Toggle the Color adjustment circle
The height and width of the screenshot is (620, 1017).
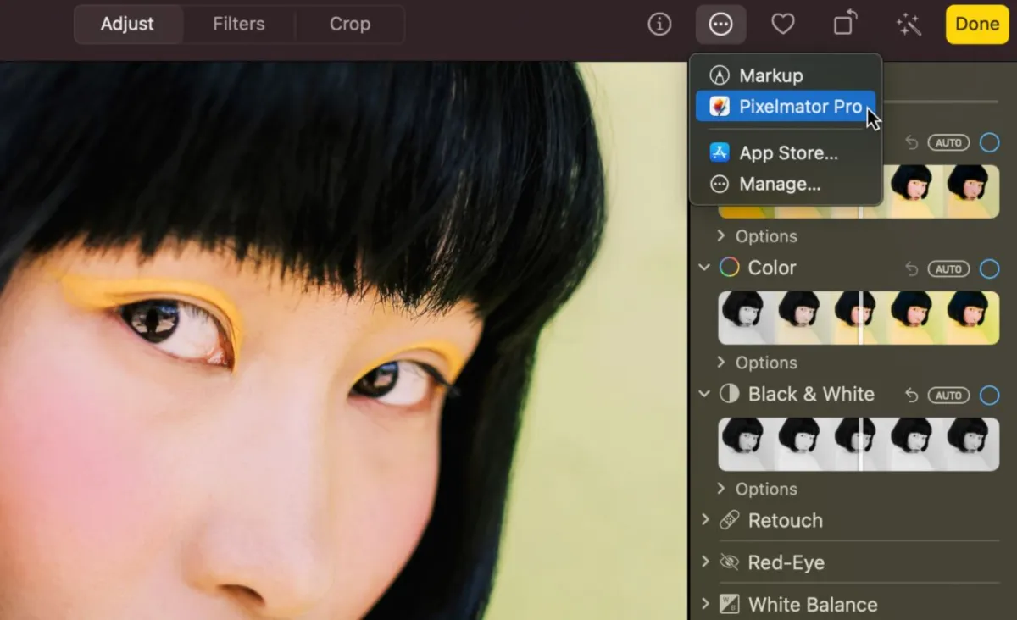[x=989, y=268]
